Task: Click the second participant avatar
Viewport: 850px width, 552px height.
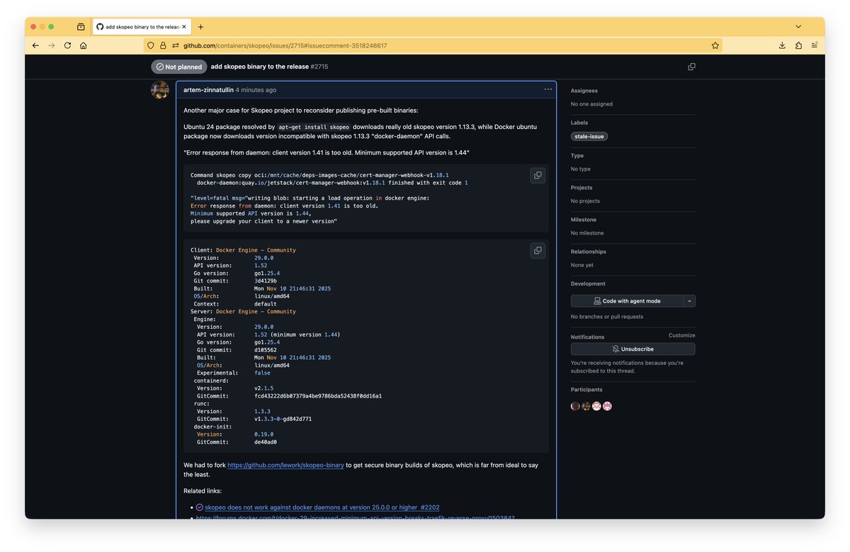Action: 586,406
